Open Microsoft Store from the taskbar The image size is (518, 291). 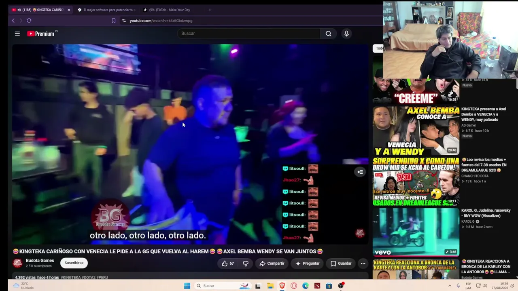(329, 286)
